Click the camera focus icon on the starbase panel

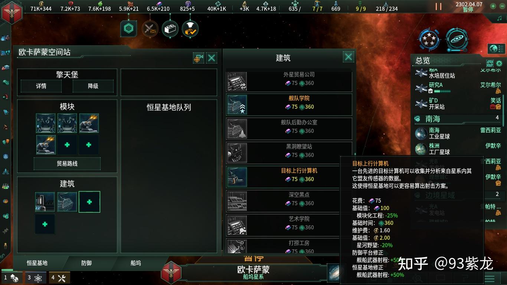(199, 58)
